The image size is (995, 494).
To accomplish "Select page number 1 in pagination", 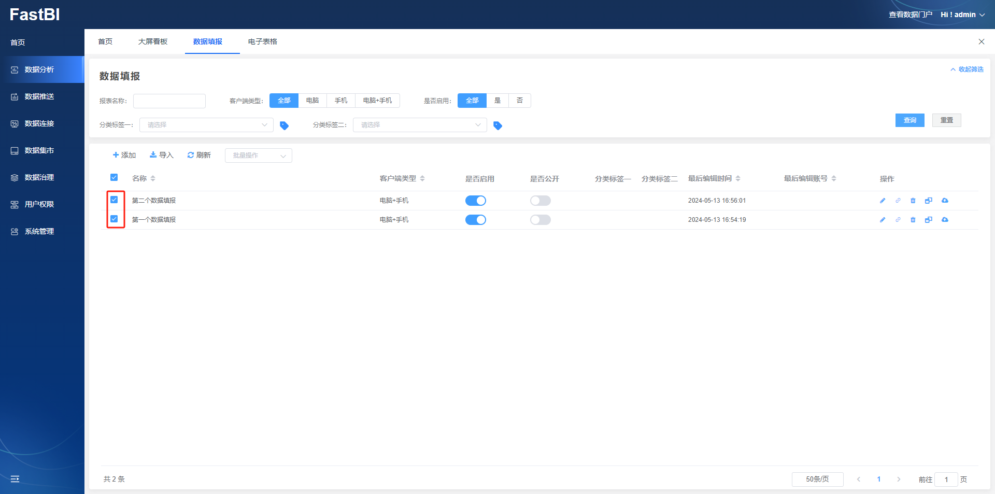I will tap(879, 479).
